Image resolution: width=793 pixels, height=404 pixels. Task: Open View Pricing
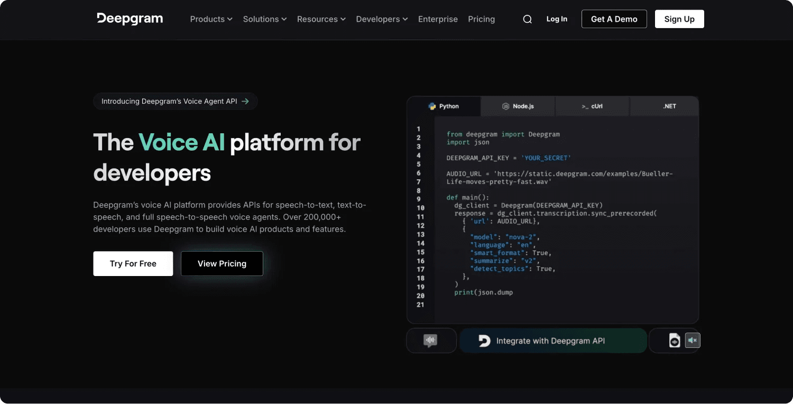[222, 263]
